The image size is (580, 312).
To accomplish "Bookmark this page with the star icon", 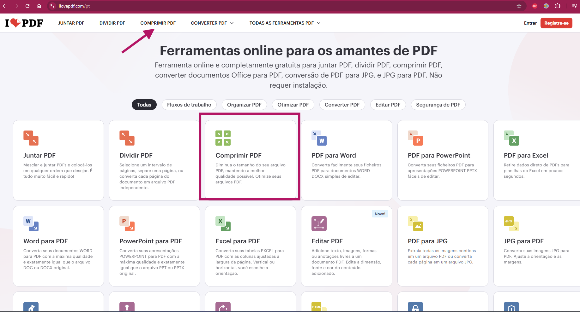I will tap(519, 6).
